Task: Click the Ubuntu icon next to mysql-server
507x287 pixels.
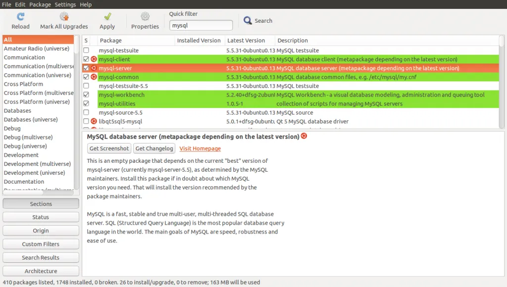Action: 94,68
